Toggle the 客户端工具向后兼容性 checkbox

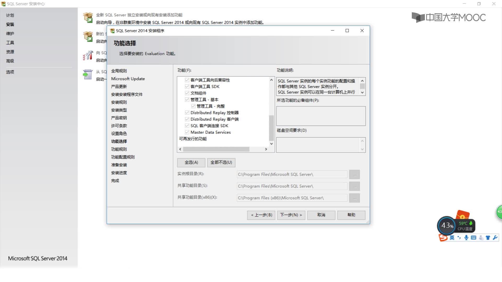coord(187,80)
